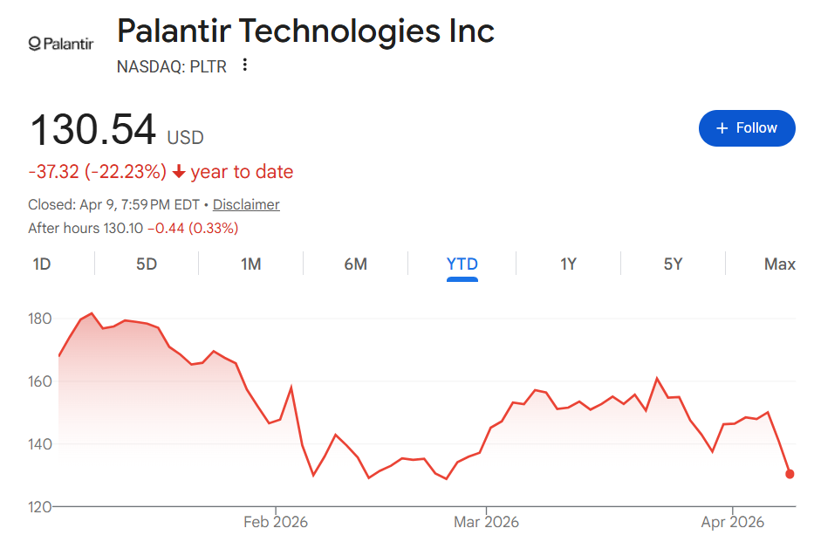Click the plus icon on Follow
The width and height of the screenshot is (814, 542).
click(722, 128)
